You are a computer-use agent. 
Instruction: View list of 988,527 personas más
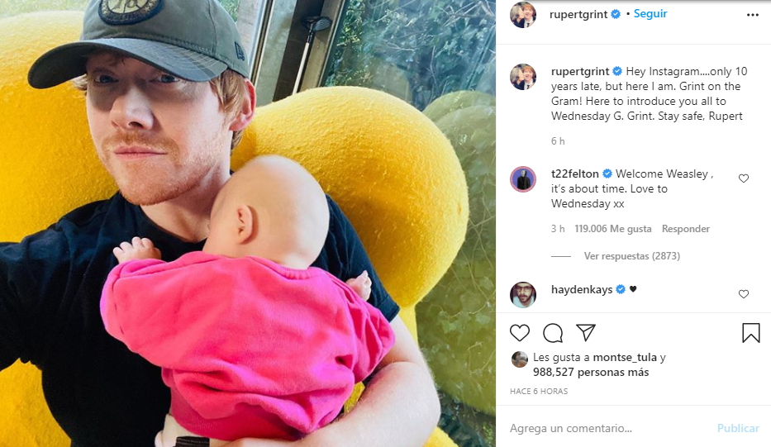point(591,373)
